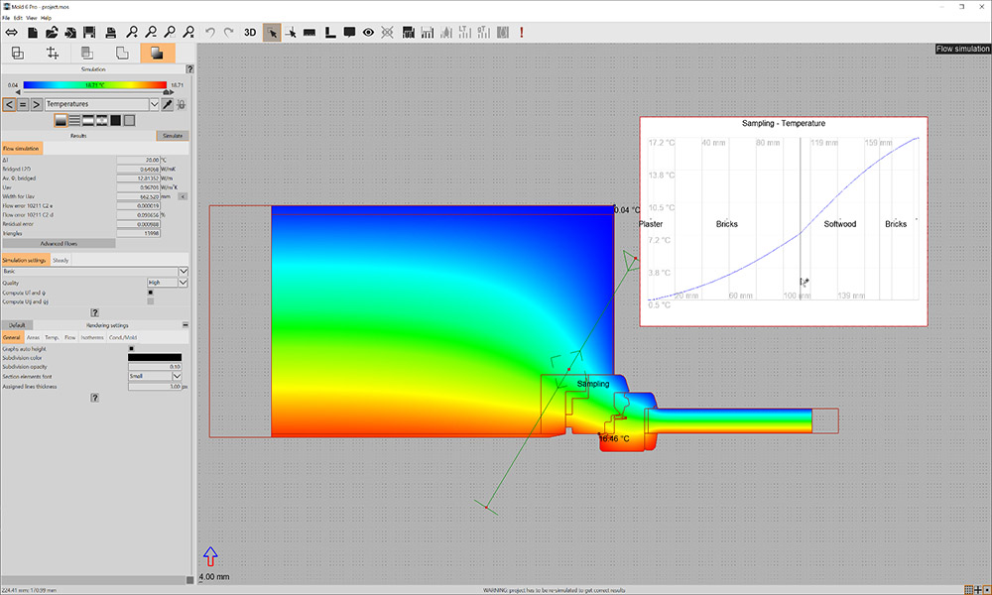The height and width of the screenshot is (595, 992).
Task: Switch to the Steady tab
Action: coord(61,260)
